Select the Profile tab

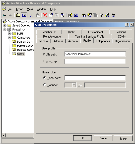click(x=87, y=41)
